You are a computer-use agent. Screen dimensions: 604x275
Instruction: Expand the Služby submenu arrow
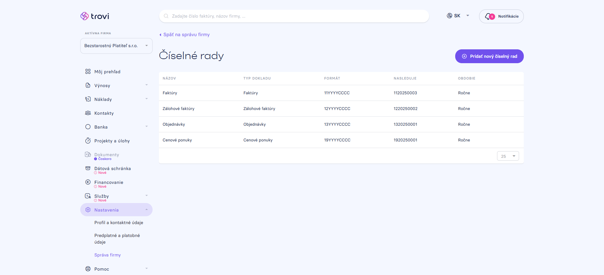pyautogui.click(x=147, y=196)
